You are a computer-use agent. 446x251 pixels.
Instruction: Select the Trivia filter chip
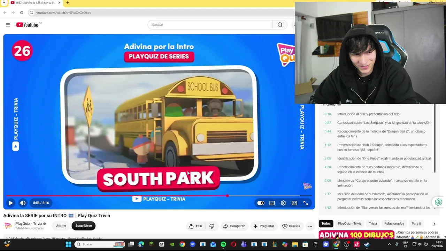[x=373, y=223]
